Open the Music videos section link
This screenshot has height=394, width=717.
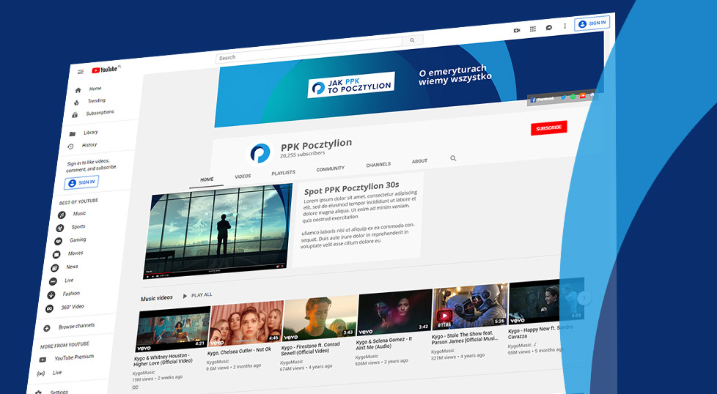[156, 298]
